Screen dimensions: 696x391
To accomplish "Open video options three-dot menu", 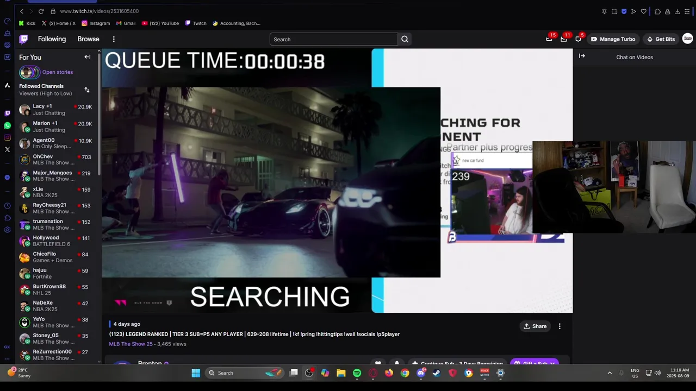I will tap(560, 326).
